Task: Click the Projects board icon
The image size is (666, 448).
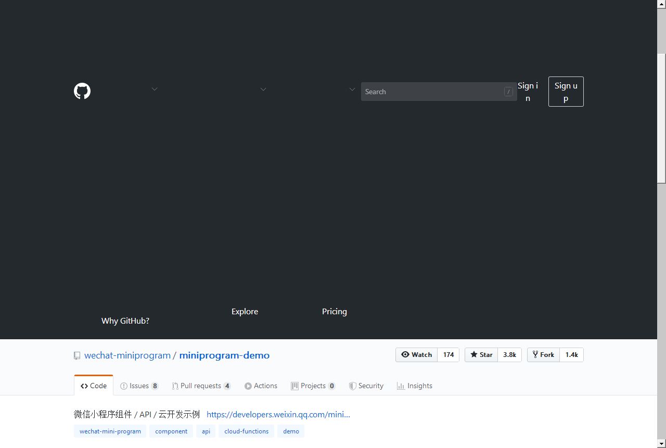Action: pyautogui.click(x=295, y=386)
